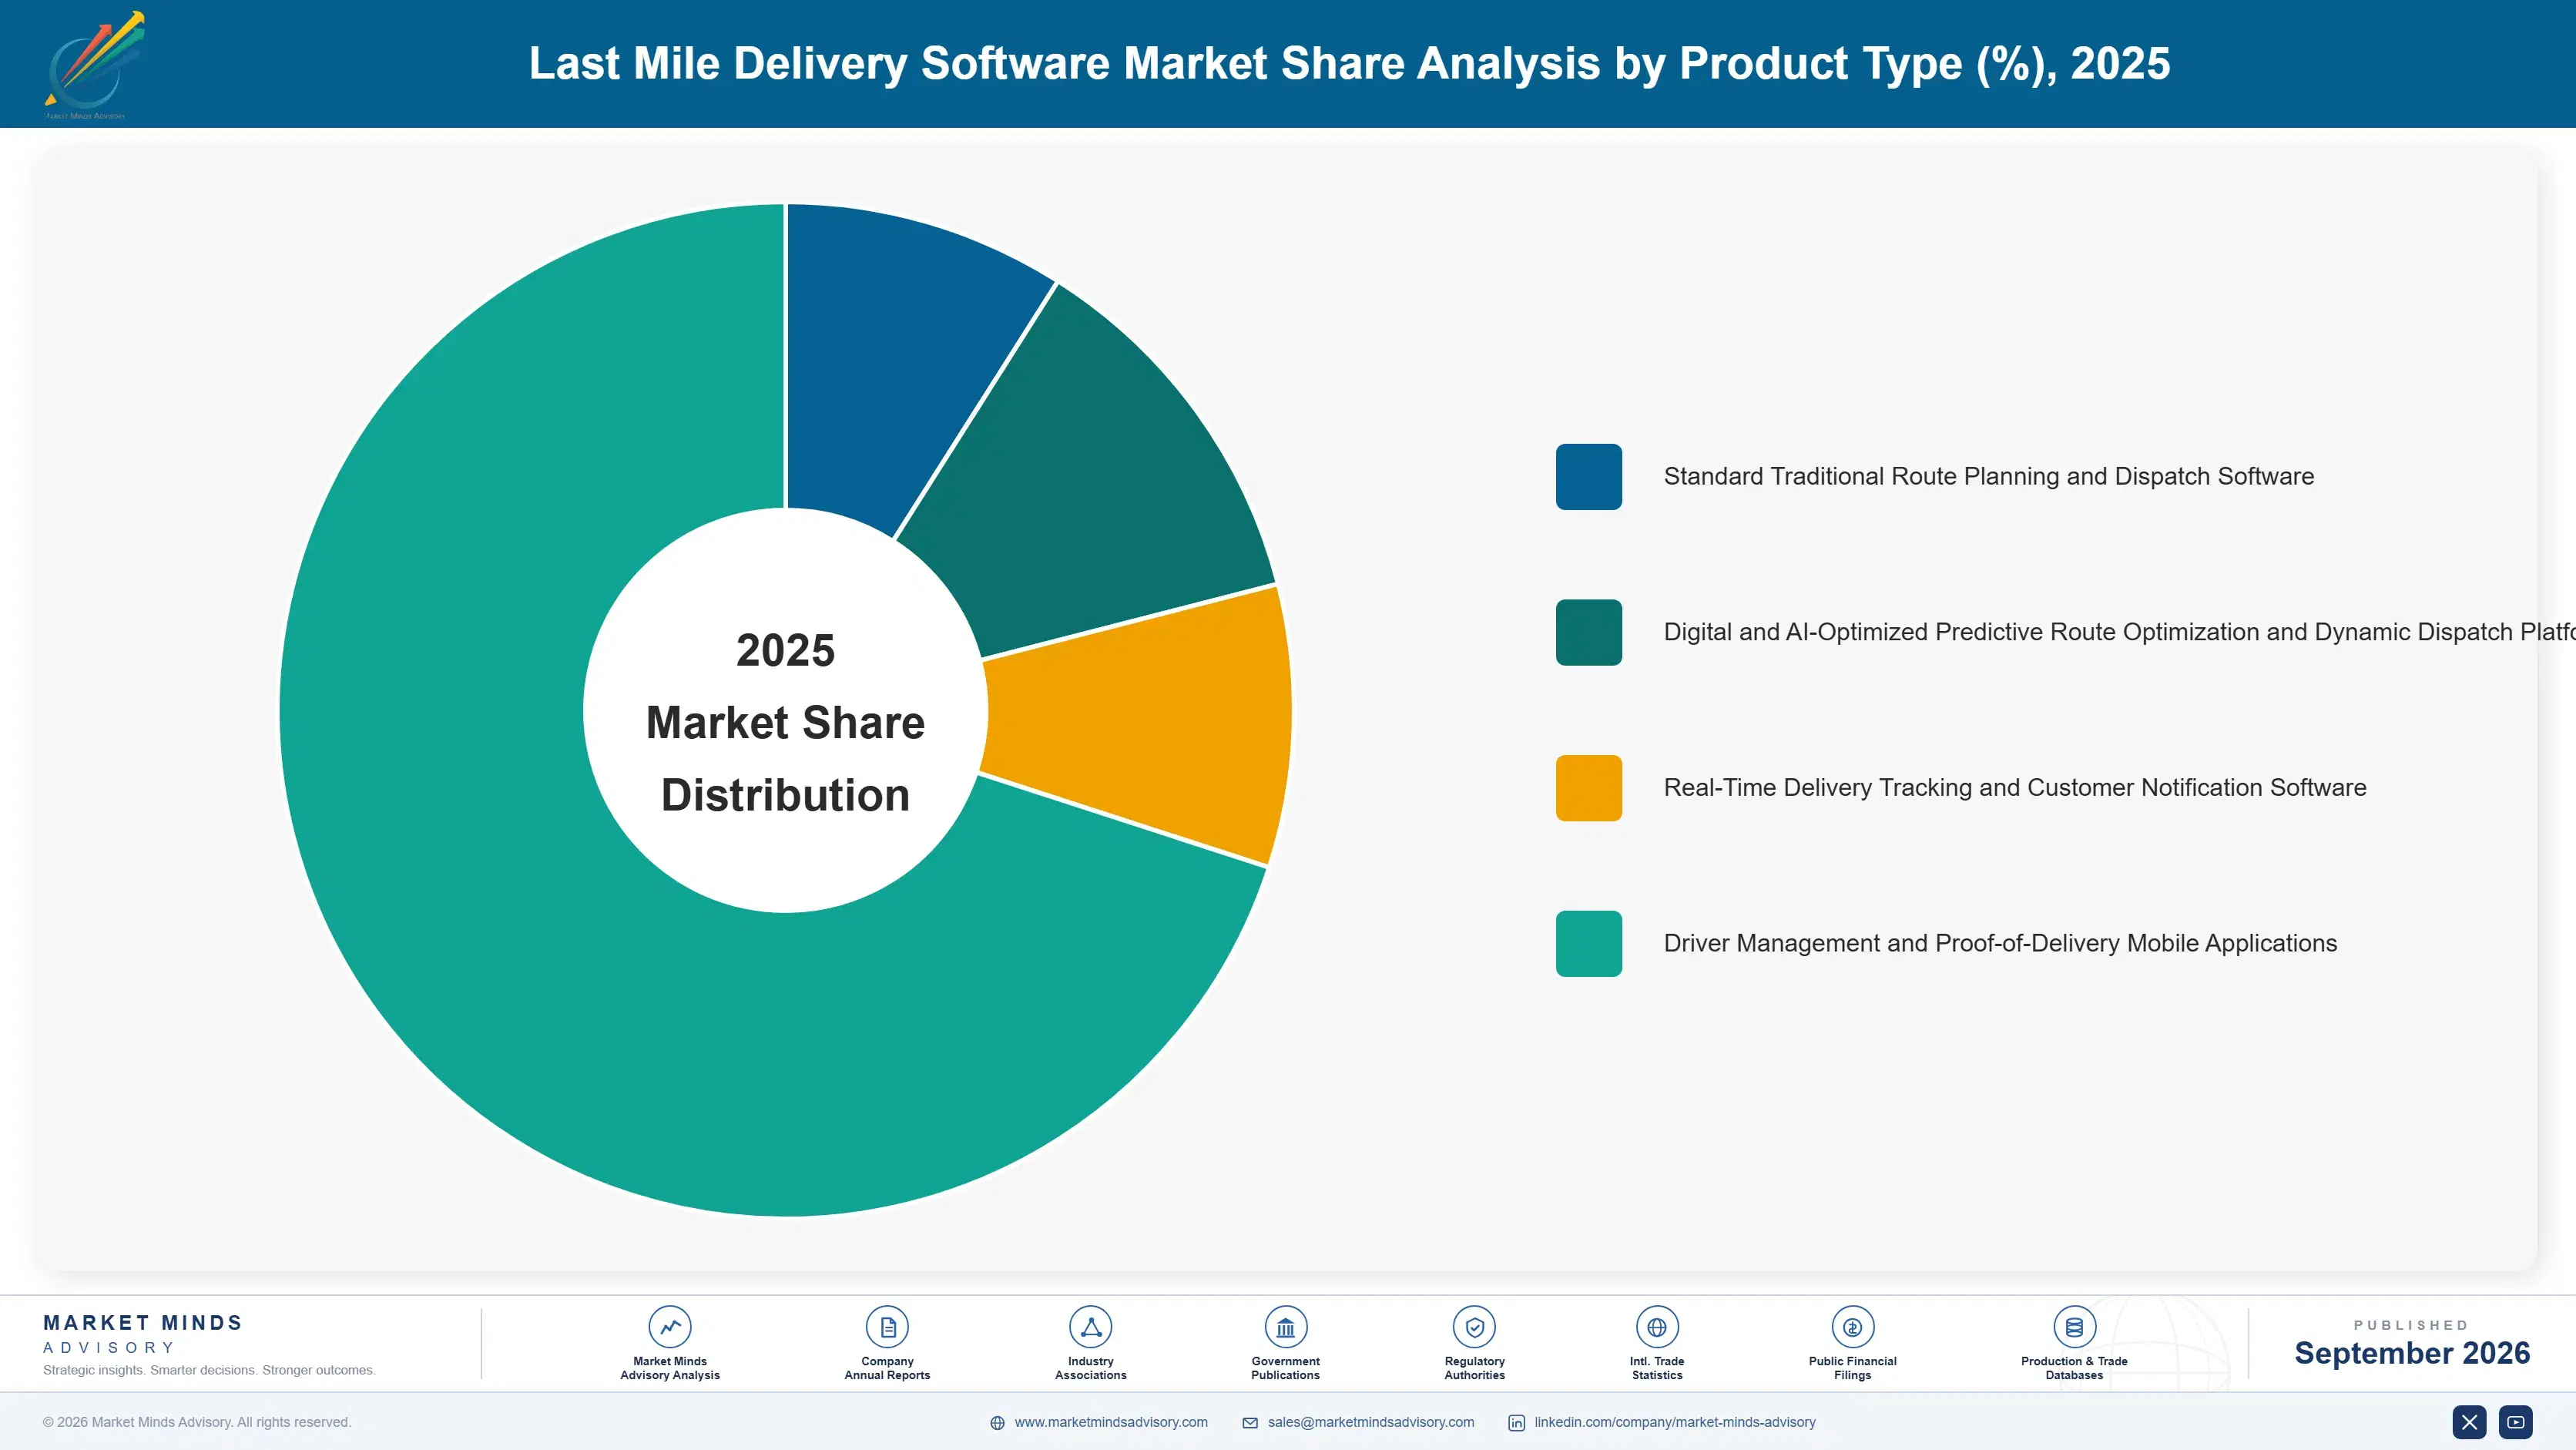2576x1450 pixels.
Task: Click the 'September 2026' published date
Action: click(2412, 1353)
